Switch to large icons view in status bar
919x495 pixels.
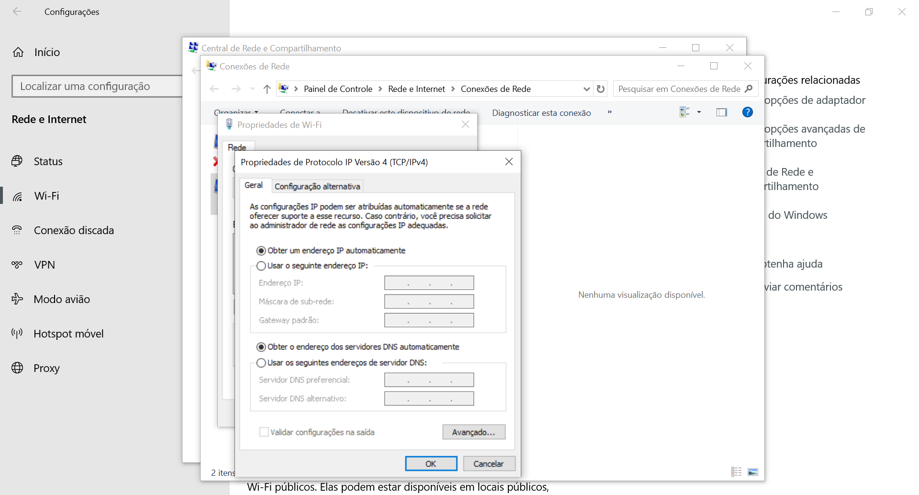coord(753,472)
